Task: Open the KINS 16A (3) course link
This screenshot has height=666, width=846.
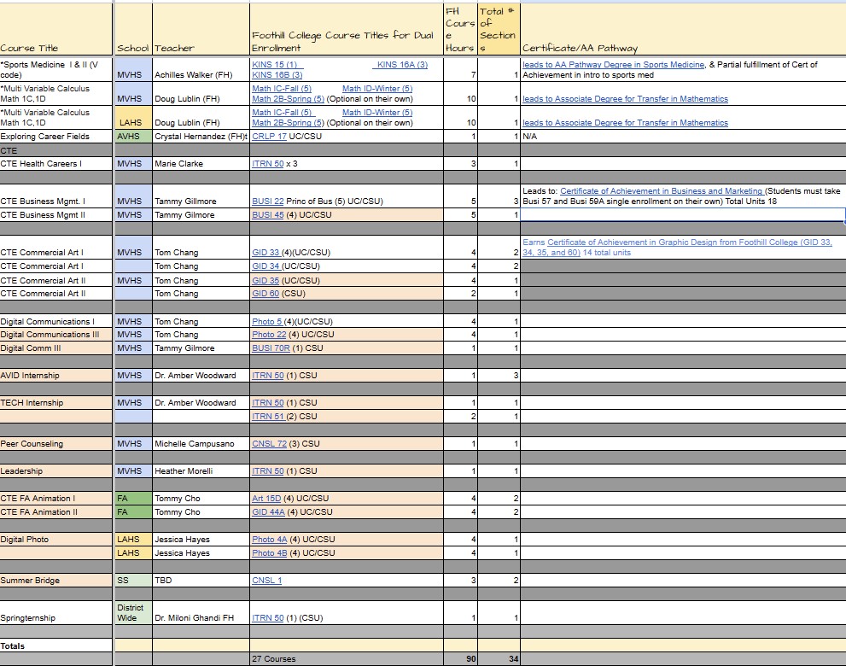Action: coord(402,65)
